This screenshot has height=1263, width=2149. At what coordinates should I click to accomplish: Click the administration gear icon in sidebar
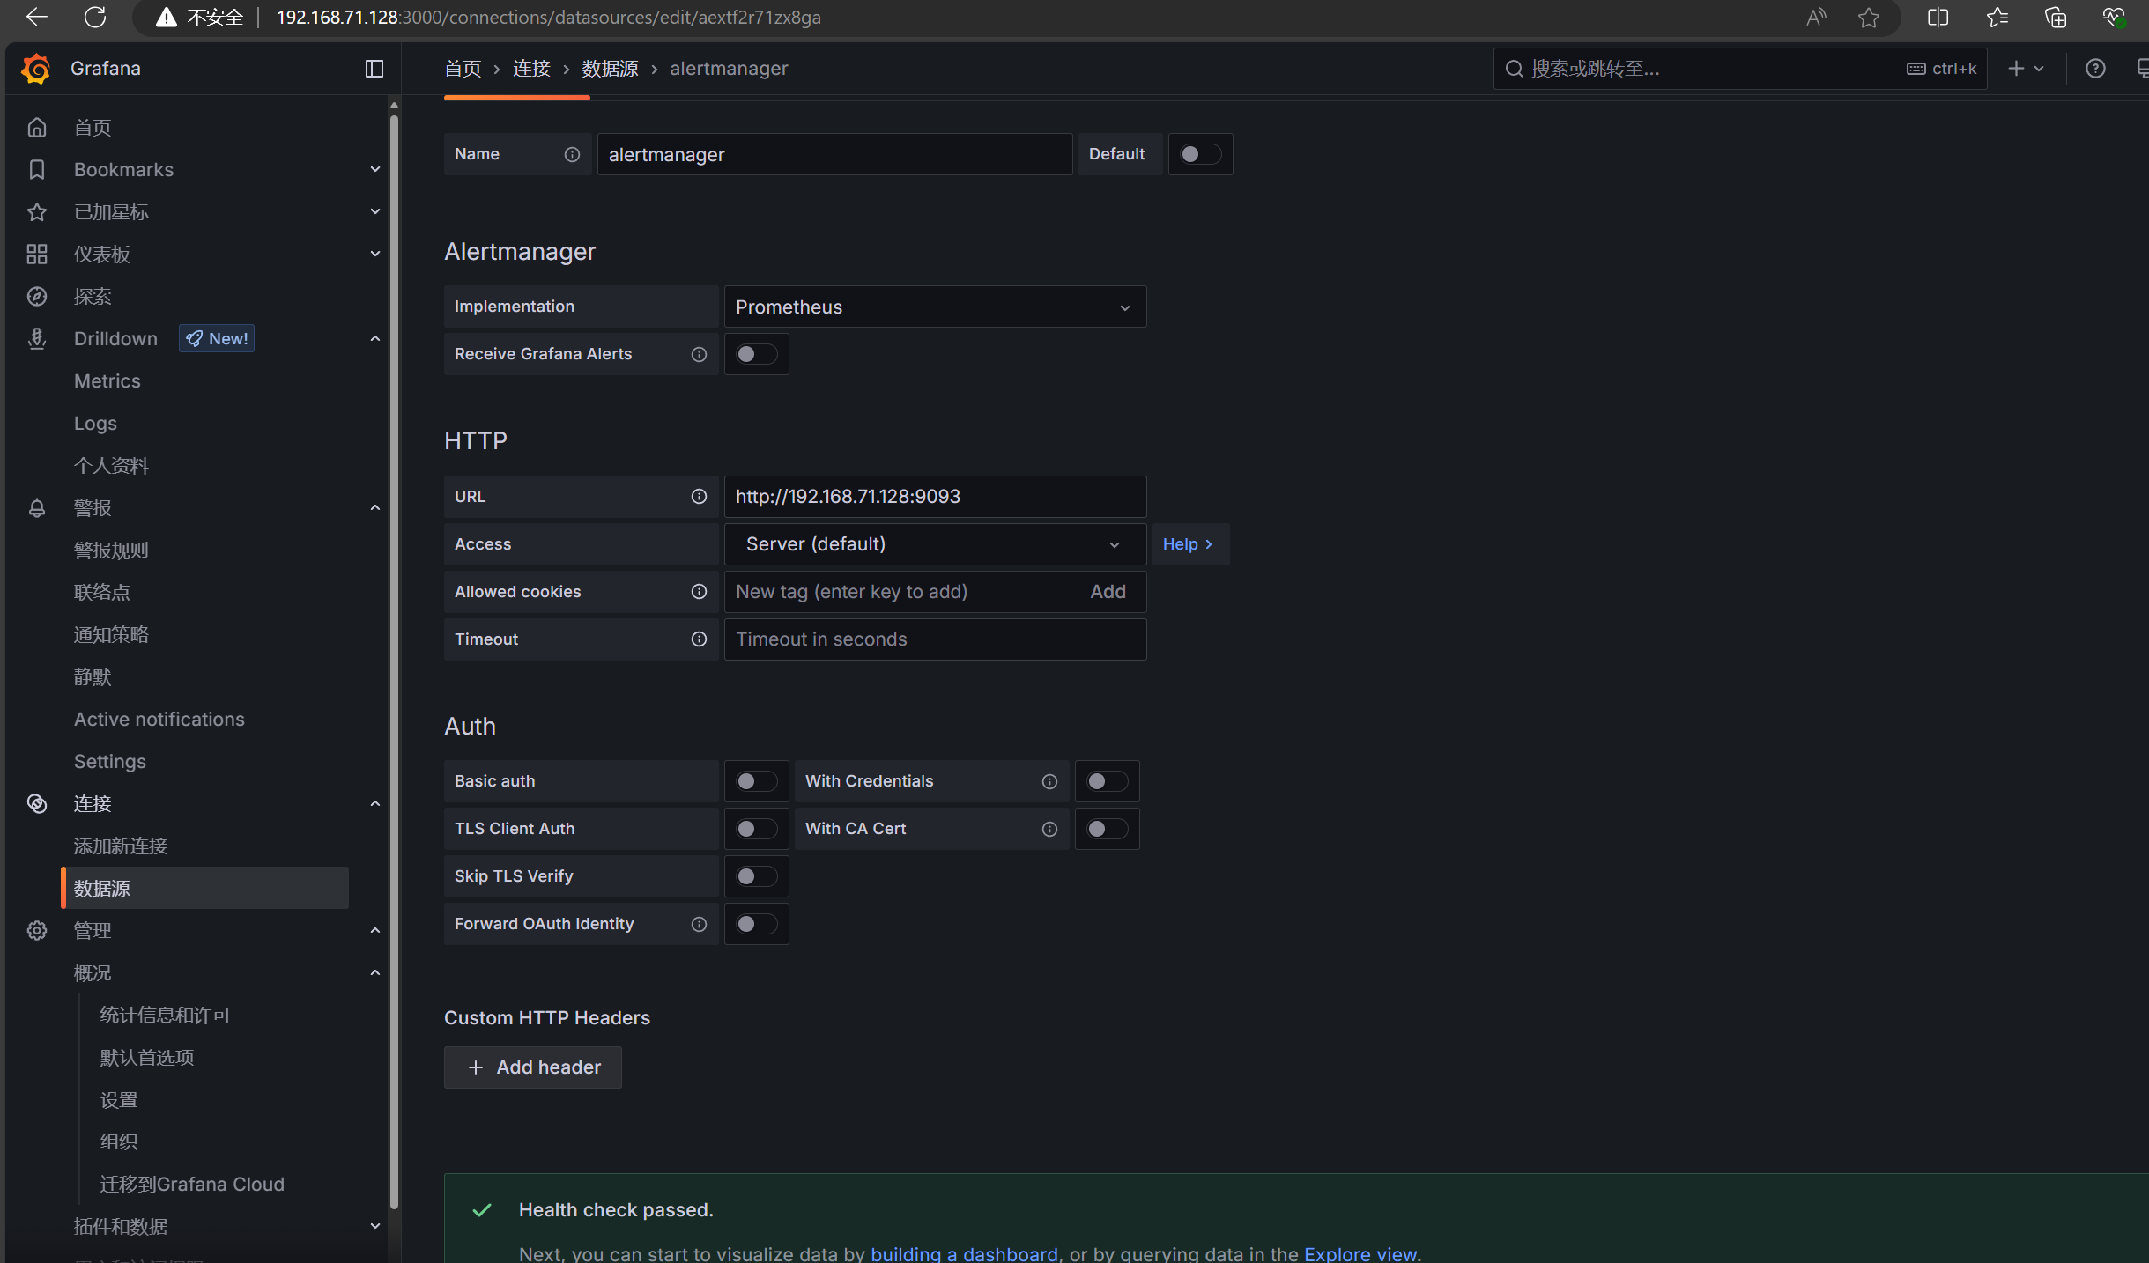pyautogui.click(x=37, y=931)
